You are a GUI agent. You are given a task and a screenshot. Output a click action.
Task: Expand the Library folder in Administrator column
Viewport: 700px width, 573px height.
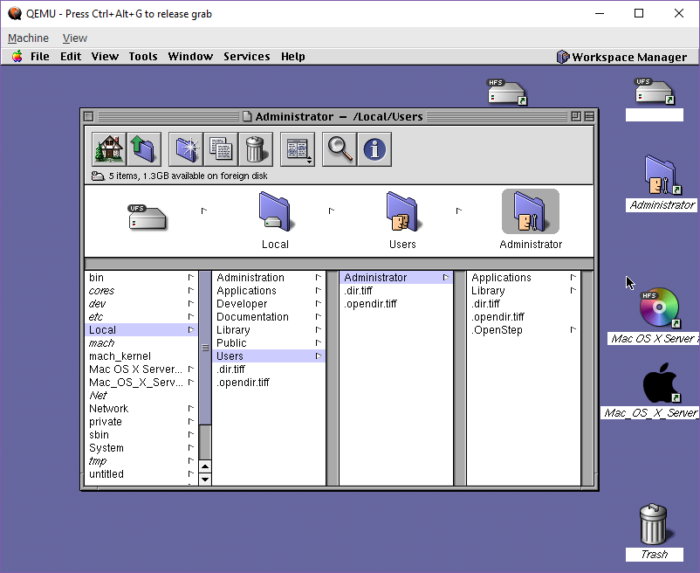(488, 291)
